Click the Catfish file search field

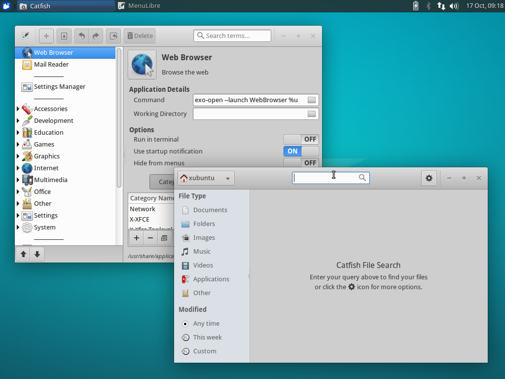click(325, 178)
